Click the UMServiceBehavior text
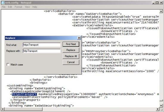The image size is (164, 112). 101,42
